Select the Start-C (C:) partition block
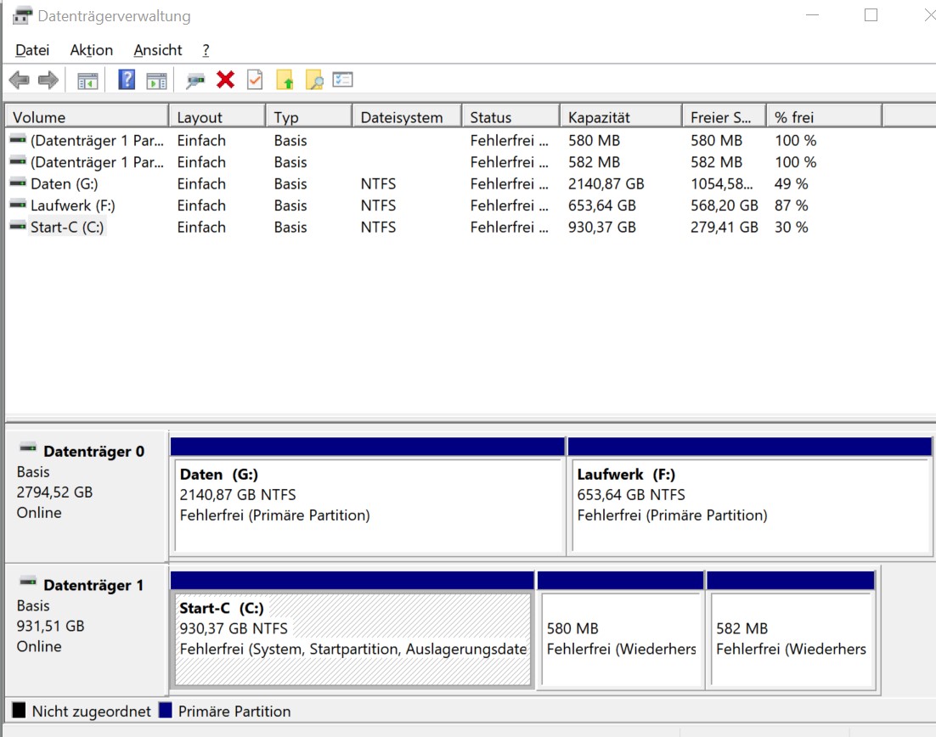Screen dimensions: 936x737 (352, 630)
